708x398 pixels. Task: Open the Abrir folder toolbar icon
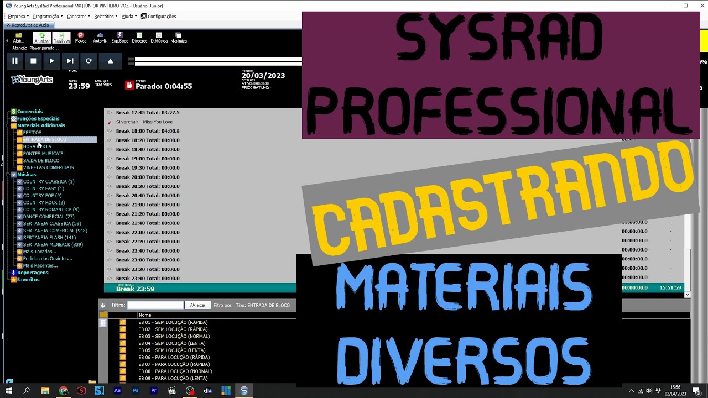[18, 38]
